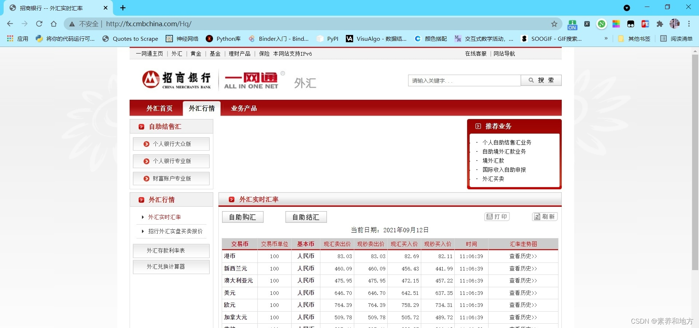Click the 招商银行 logo
This screenshot has height=328, width=699.
(177, 80)
